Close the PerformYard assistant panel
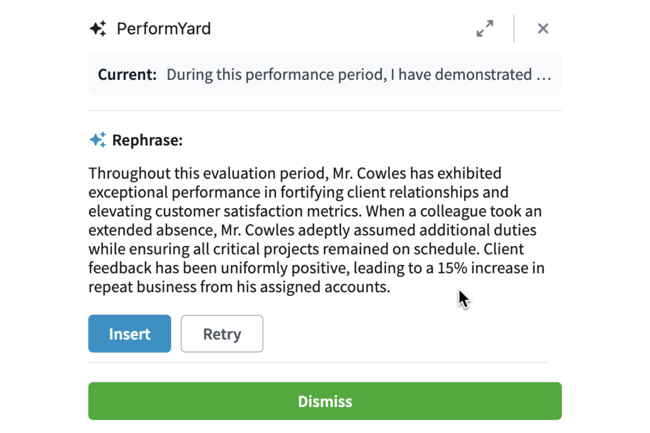650x433 pixels. [543, 29]
